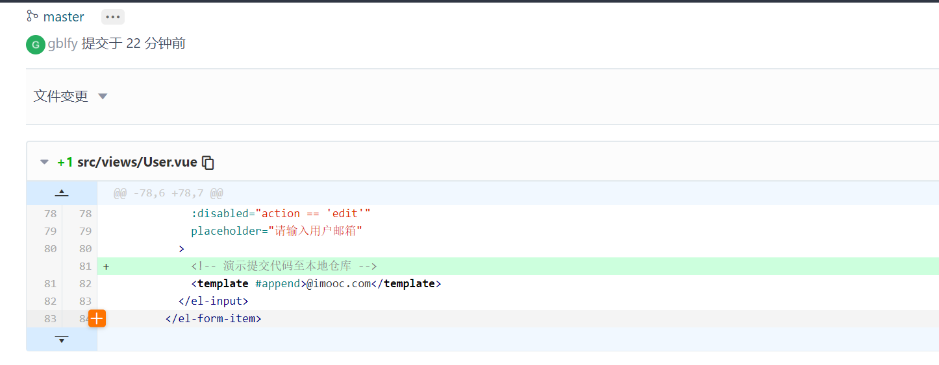
Task: Expand hidden lines above the diff
Action: coord(62,193)
